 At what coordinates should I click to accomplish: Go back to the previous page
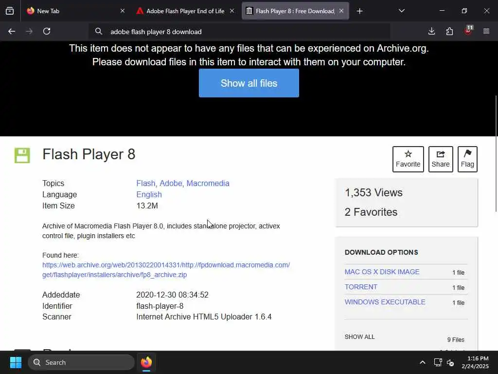12,31
